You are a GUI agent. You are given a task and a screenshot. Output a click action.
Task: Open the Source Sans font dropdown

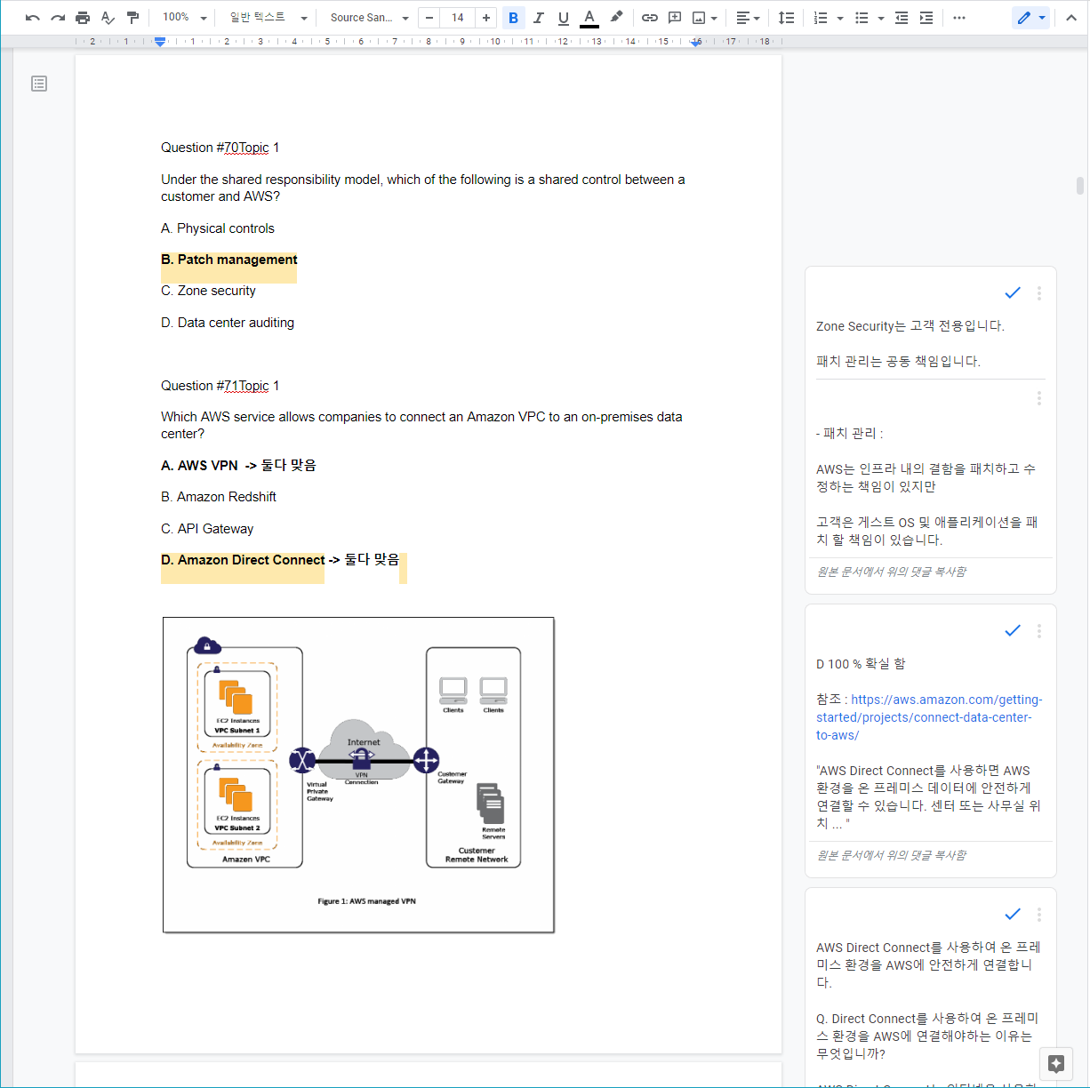369,18
